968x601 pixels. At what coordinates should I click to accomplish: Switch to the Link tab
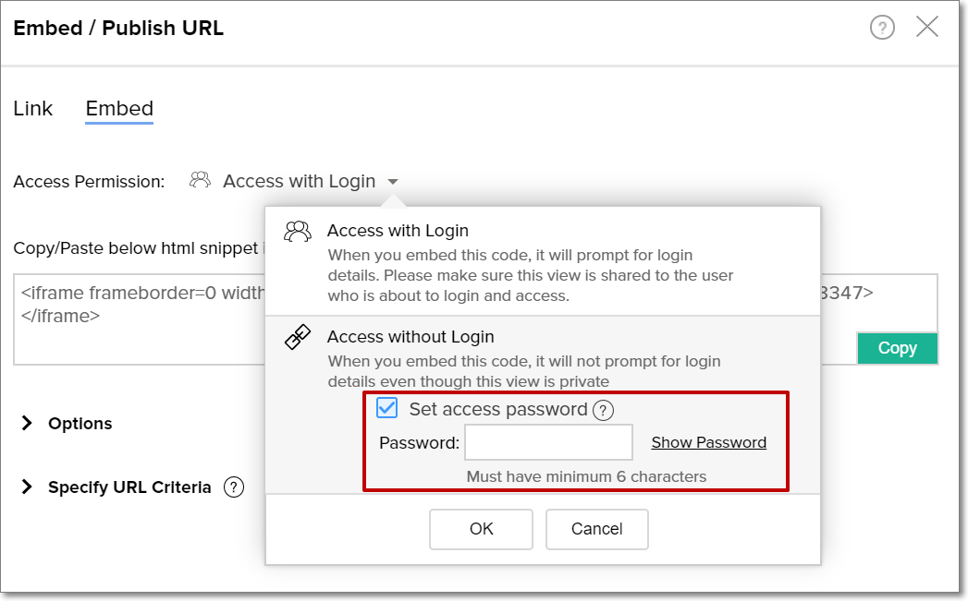point(33,109)
